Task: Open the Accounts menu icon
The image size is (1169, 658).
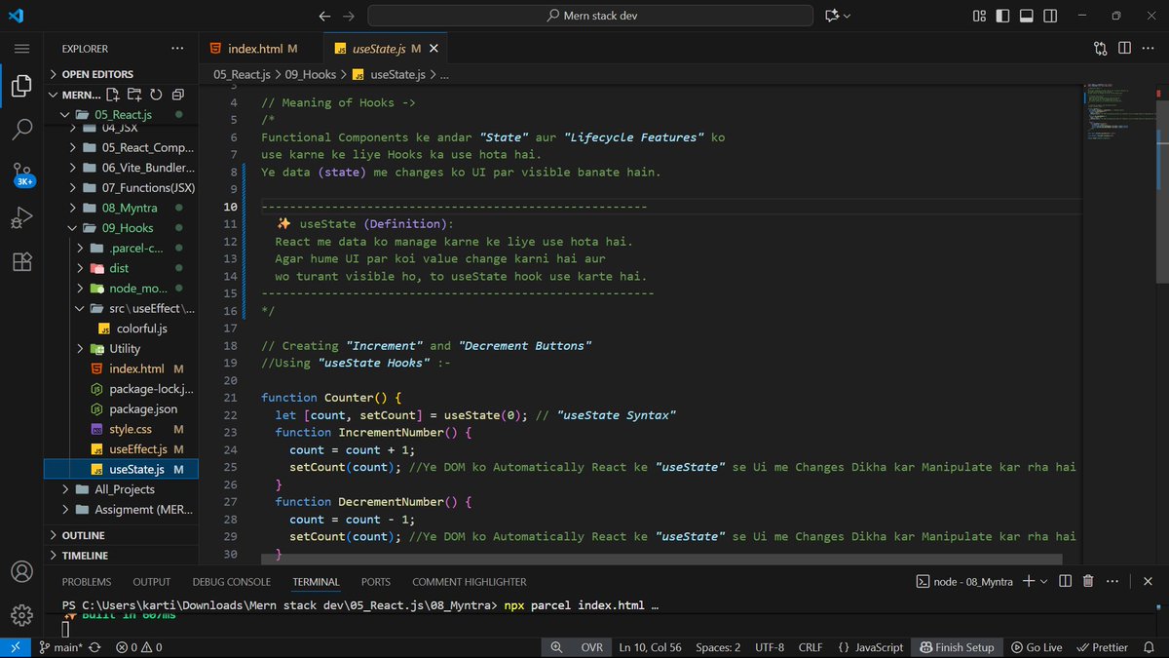Action: click(21, 571)
